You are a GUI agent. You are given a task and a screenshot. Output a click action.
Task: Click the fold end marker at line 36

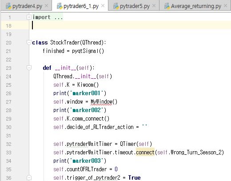(x=29, y=177)
